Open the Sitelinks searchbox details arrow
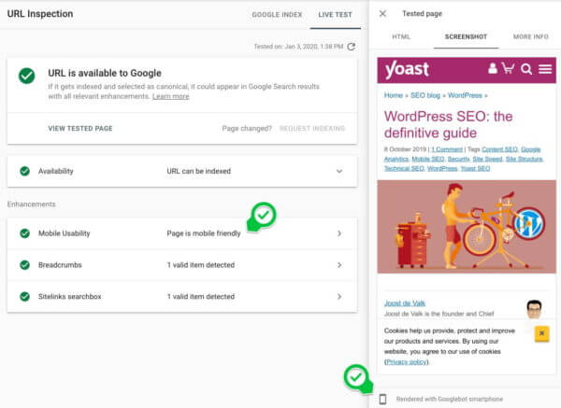The image size is (561, 408). (339, 297)
